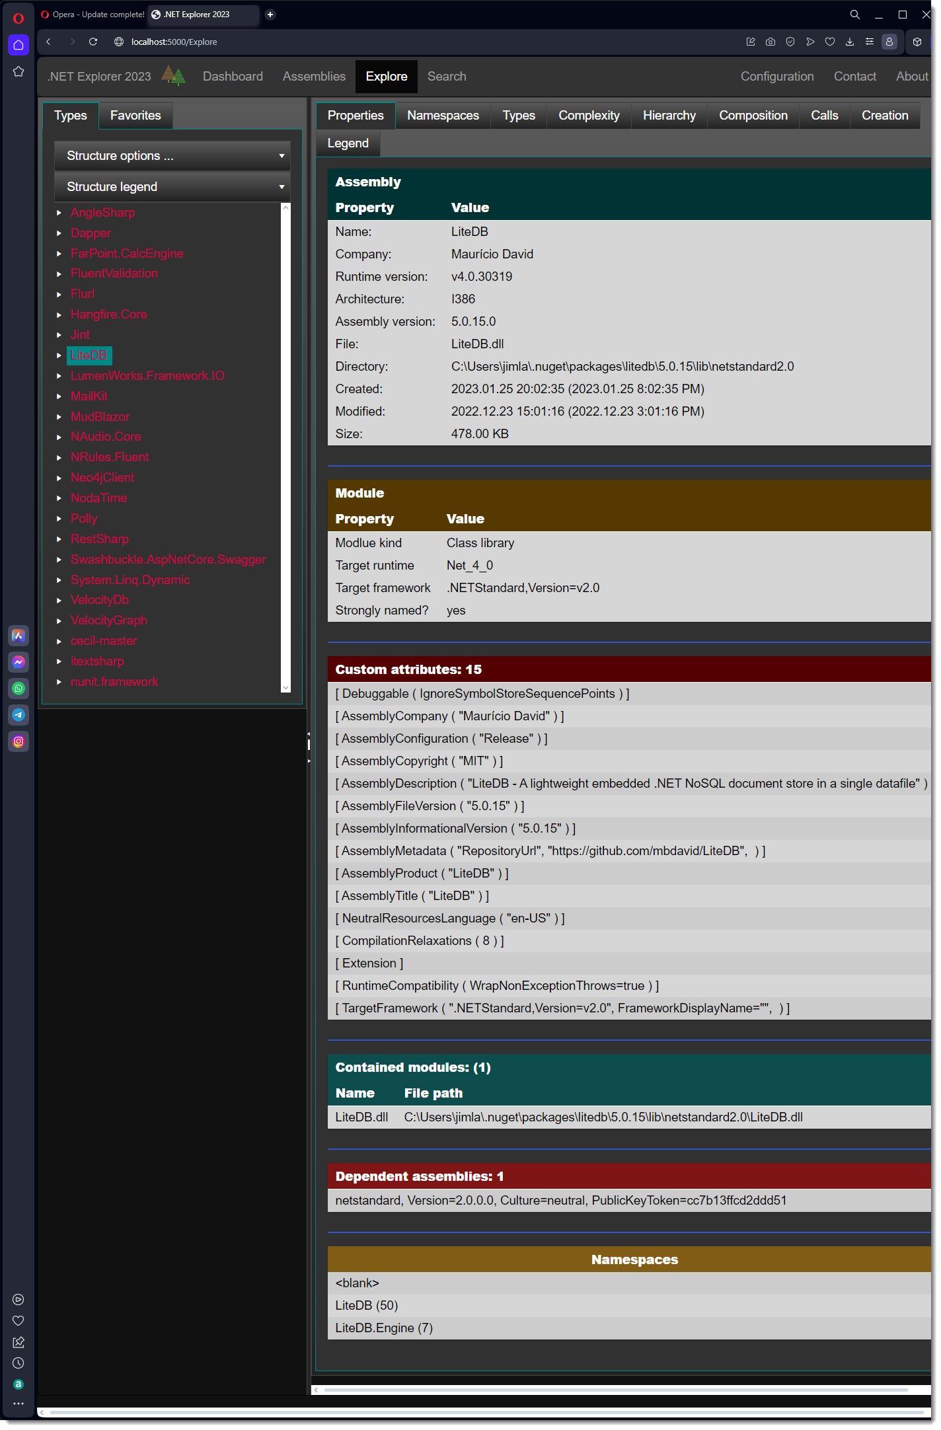Click address bar pinboard icon

tap(751, 42)
